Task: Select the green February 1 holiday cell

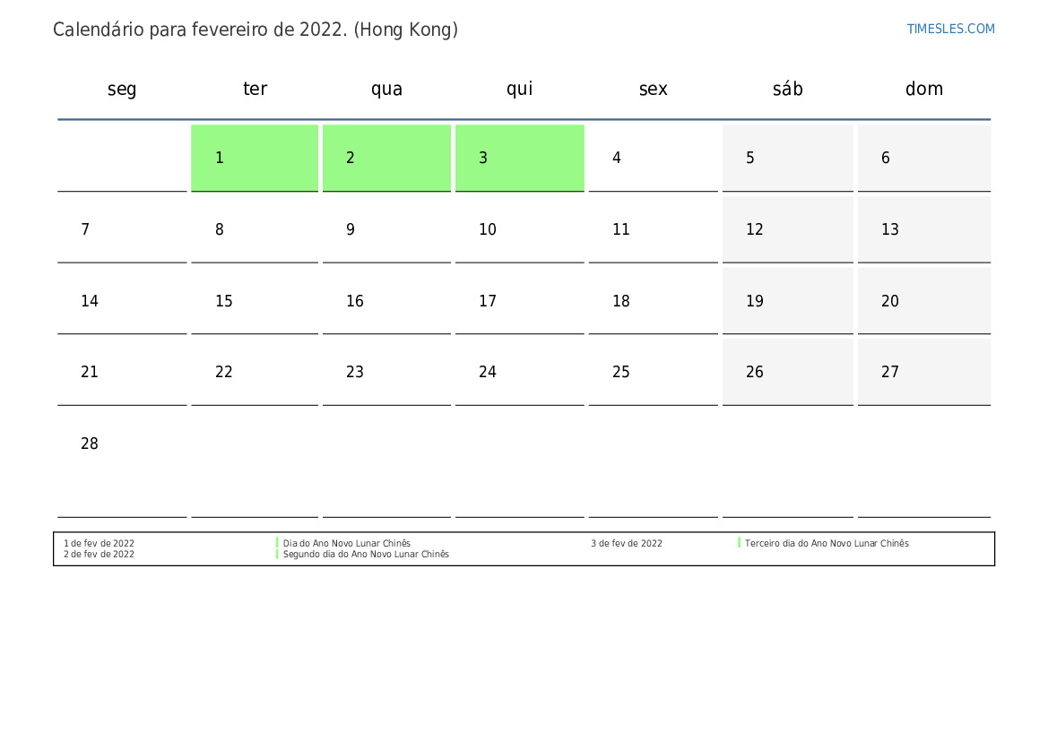Action: pyautogui.click(x=255, y=158)
